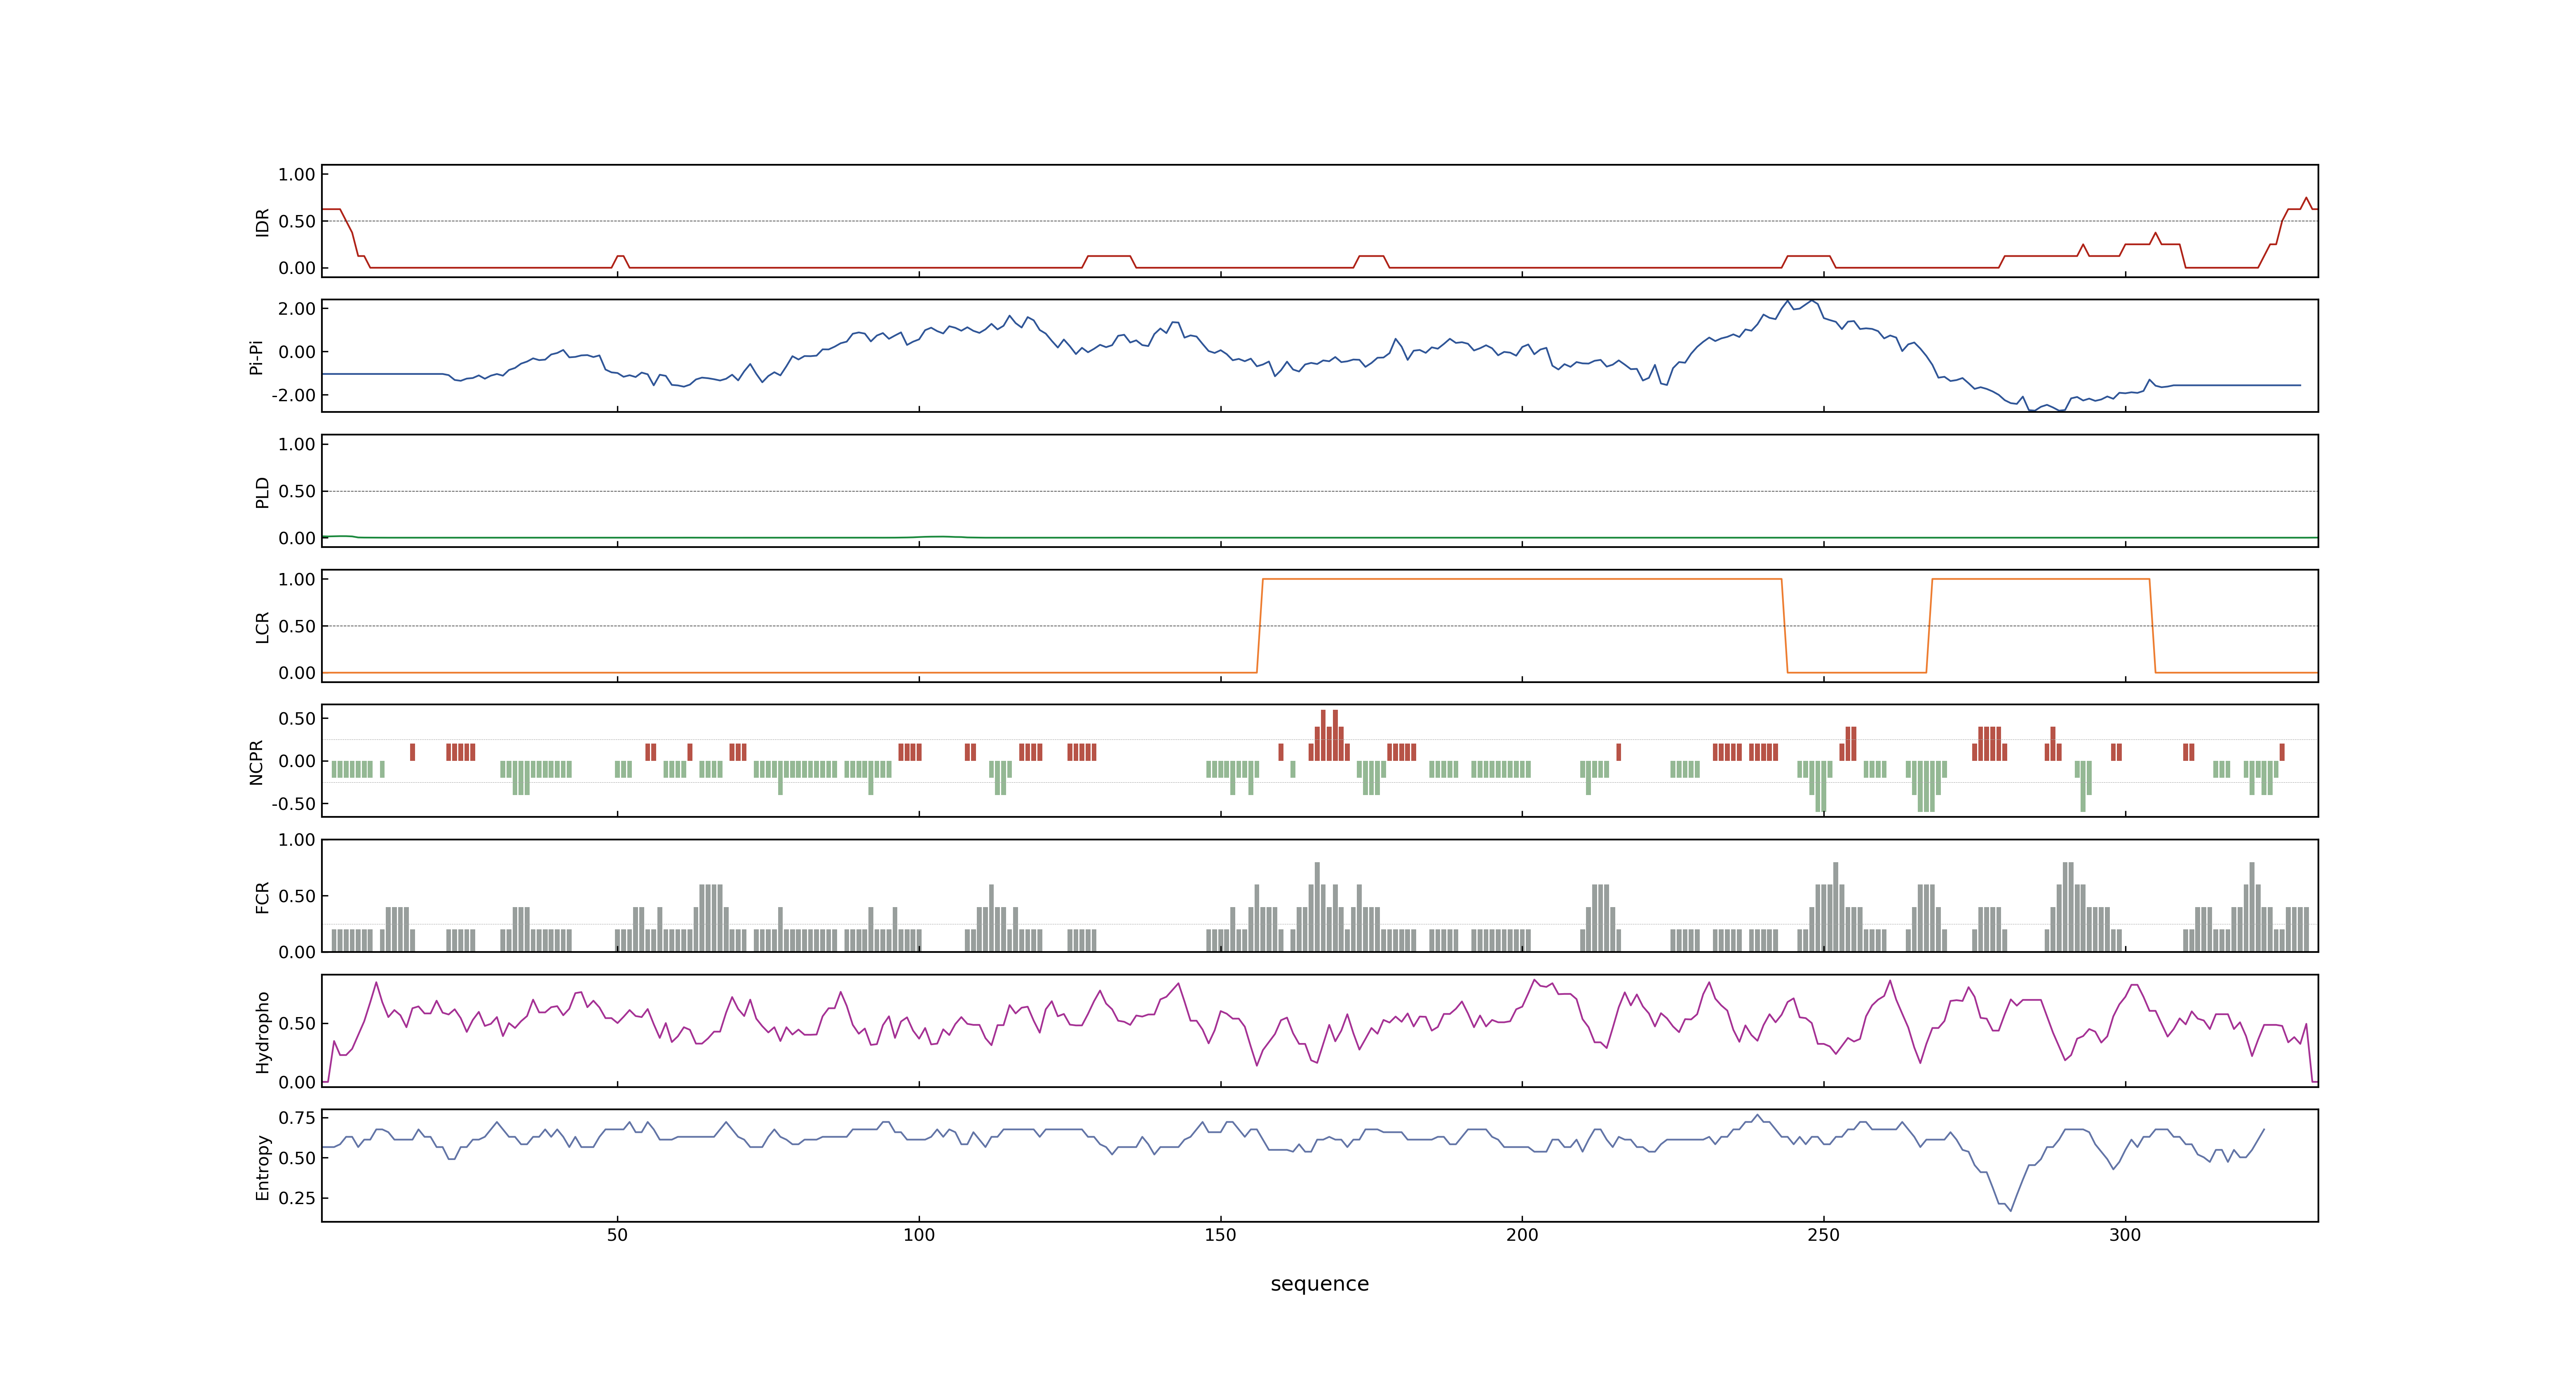The image size is (2576, 1373).
Task: Click the Entropy axis label
Action: pyautogui.click(x=263, y=1166)
